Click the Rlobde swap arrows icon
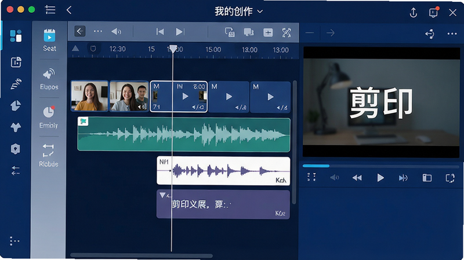 click(48, 151)
